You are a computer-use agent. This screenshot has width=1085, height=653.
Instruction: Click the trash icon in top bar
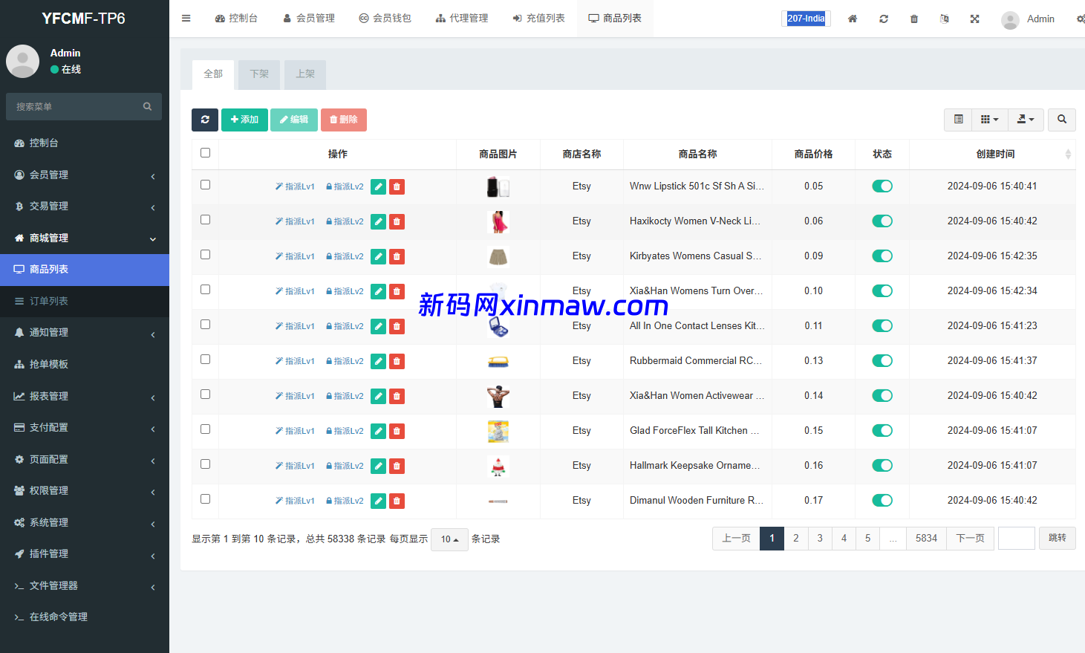coord(914,19)
